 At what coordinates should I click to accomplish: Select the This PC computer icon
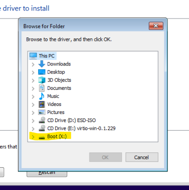tap(33, 56)
